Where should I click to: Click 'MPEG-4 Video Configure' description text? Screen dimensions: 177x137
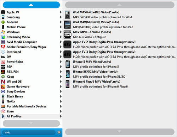click(90, 37)
